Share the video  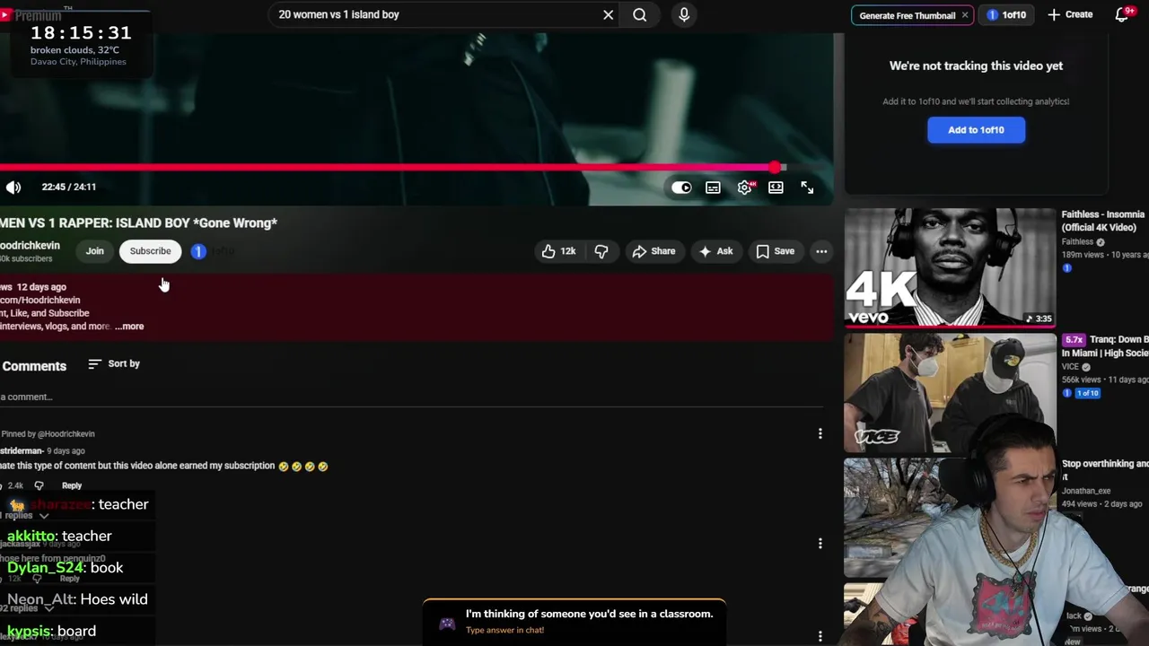[653, 251]
